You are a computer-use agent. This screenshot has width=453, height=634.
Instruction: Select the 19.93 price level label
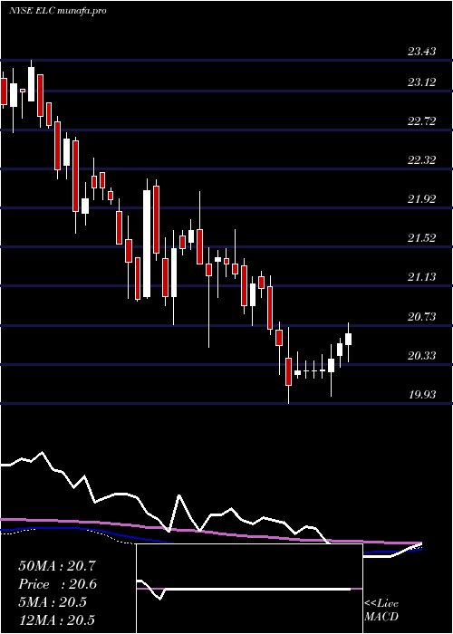(422, 395)
